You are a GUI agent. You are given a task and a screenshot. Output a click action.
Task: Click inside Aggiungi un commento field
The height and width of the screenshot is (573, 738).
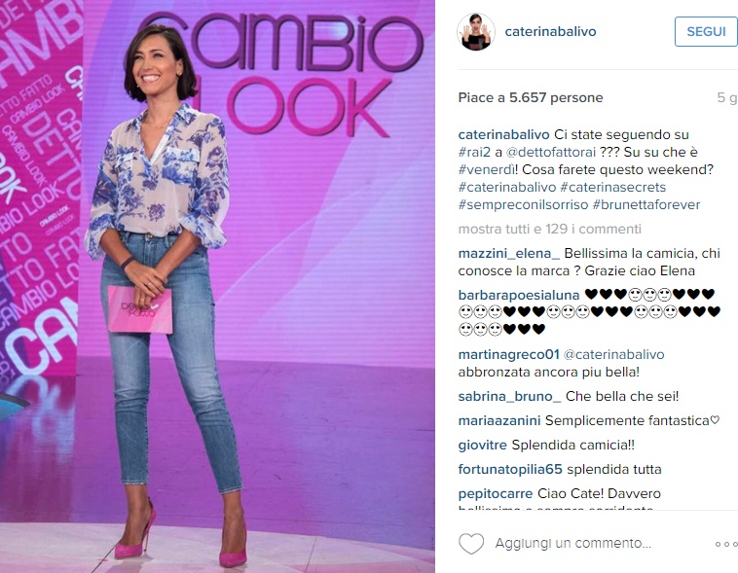click(572, 543)
